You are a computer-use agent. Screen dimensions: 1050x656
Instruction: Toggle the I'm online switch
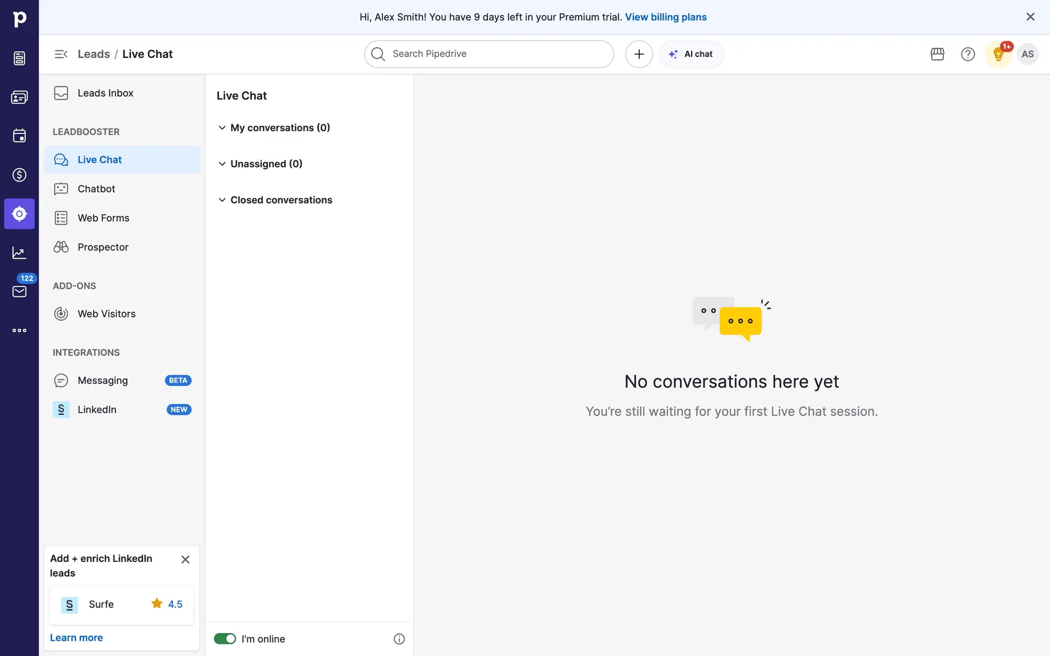point(225,639)
